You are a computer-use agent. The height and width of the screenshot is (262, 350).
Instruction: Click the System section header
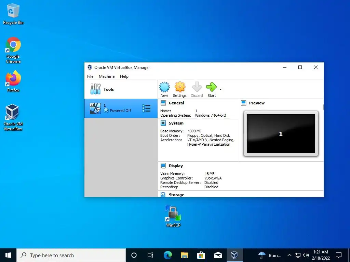[176, 123]
